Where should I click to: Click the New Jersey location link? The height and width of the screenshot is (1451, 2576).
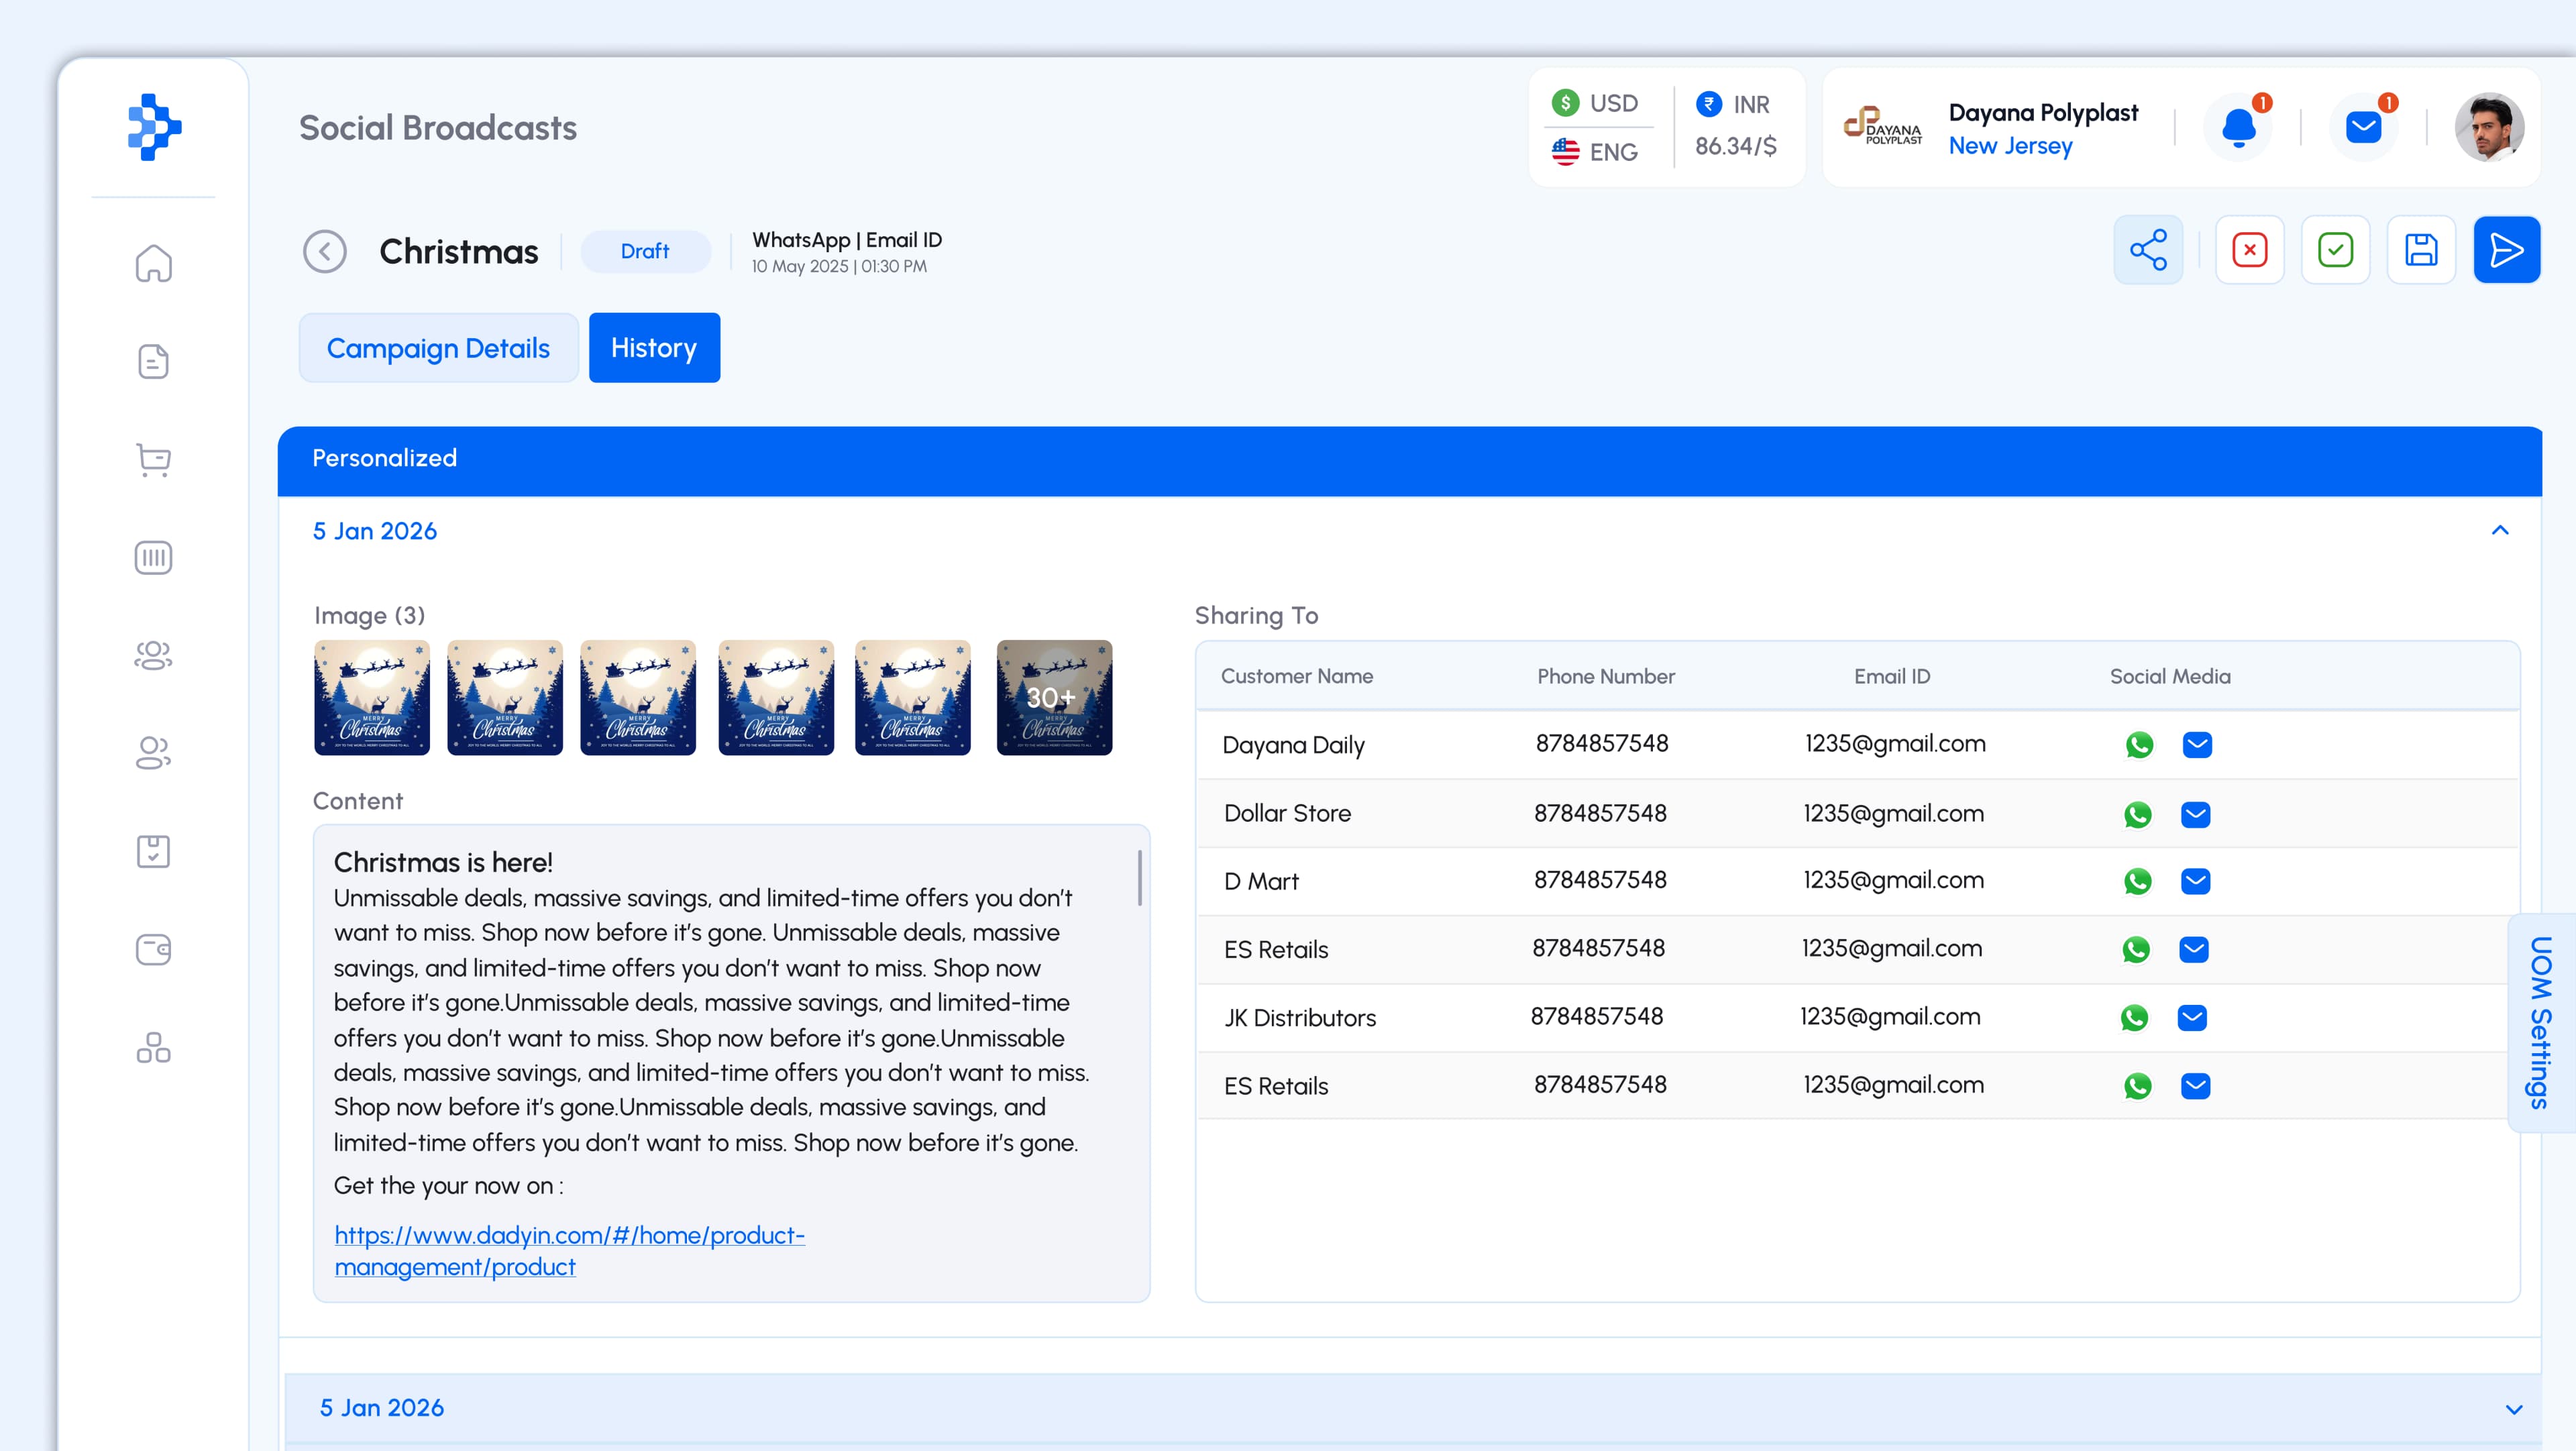click(2010, 146)
